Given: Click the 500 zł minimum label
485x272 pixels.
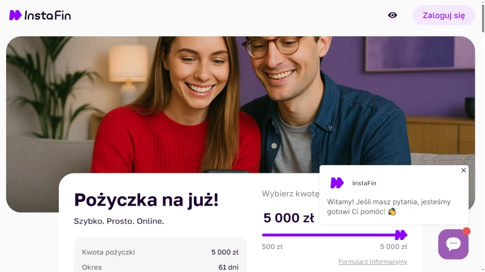Looking at the screenshot, I should coord(272,247).
